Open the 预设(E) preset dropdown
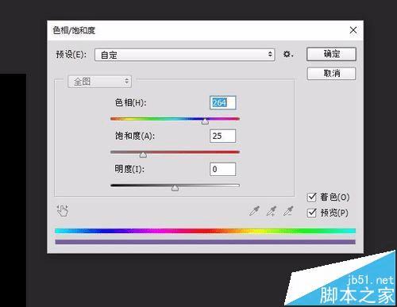Image resolution: width=397 pixels, height=307 pixels. click(185, 55)
